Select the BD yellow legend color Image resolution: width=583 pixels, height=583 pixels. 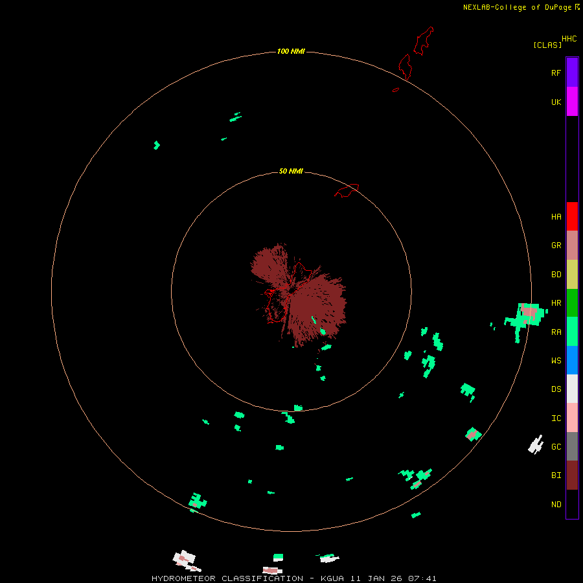point(572,275)
